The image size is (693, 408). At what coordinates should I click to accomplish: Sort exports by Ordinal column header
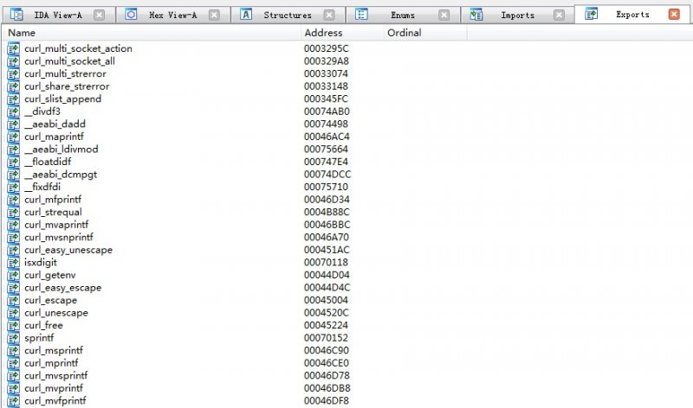tap(425, 33)
